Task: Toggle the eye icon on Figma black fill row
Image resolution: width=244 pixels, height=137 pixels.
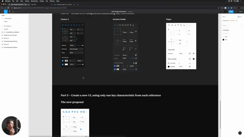Action: pyautogui.click(x=190, y=67)
